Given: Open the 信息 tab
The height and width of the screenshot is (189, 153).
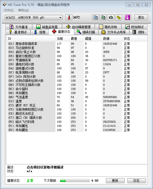Looking at the screenshot, I should tap(40, 32).
